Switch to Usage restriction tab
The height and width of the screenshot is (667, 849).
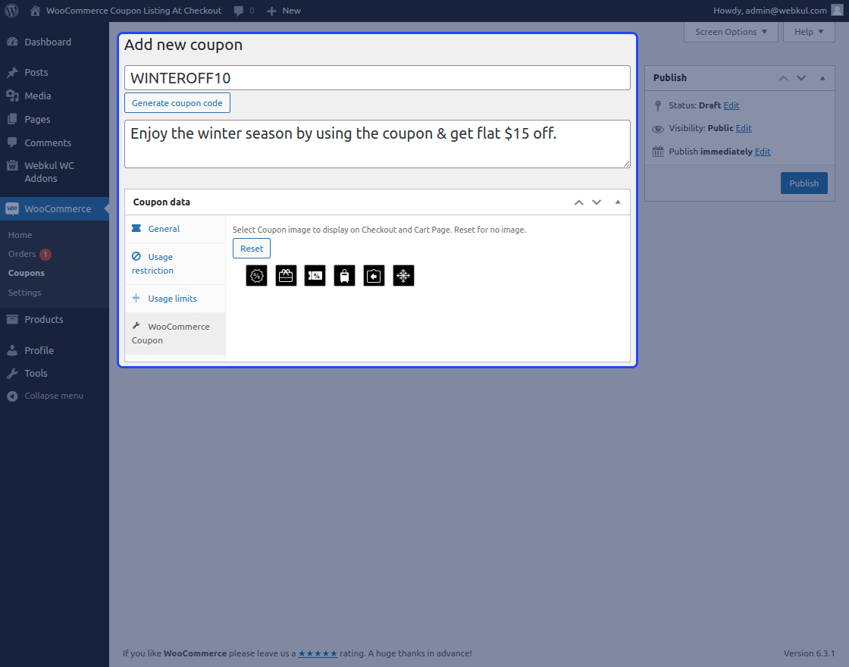[x=175, y=264]
